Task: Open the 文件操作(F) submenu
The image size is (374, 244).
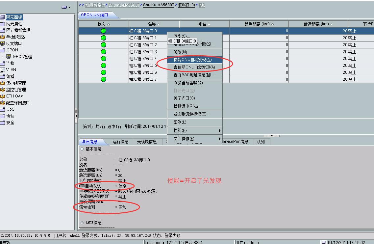Action: 195,139
